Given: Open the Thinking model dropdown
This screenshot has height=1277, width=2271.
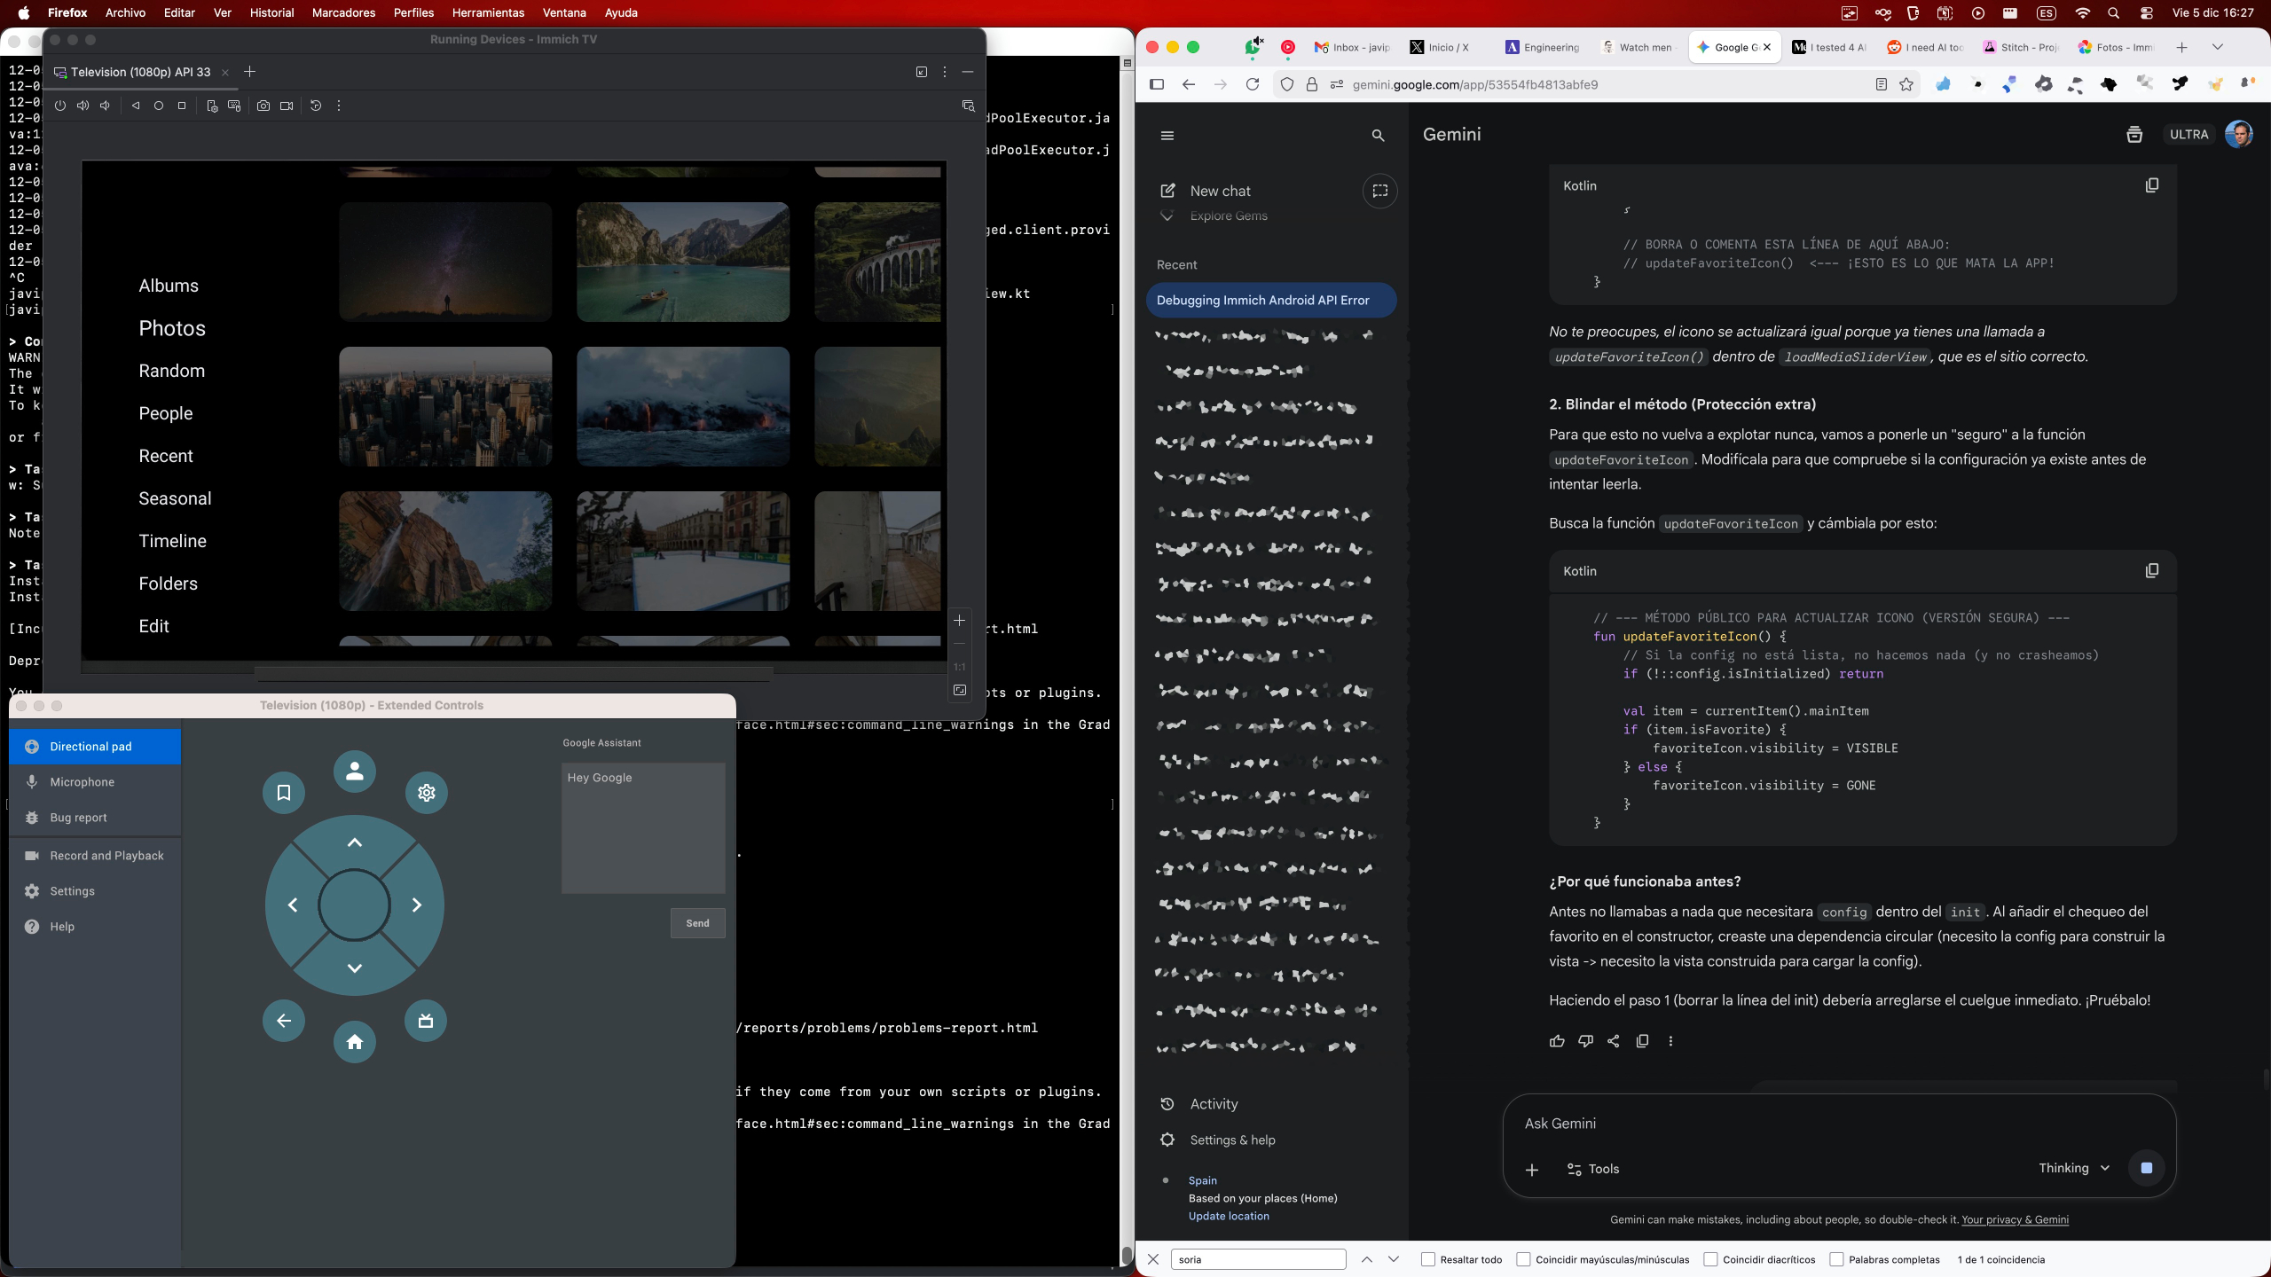Looking at the screenshot, I should [2073, 1168].
